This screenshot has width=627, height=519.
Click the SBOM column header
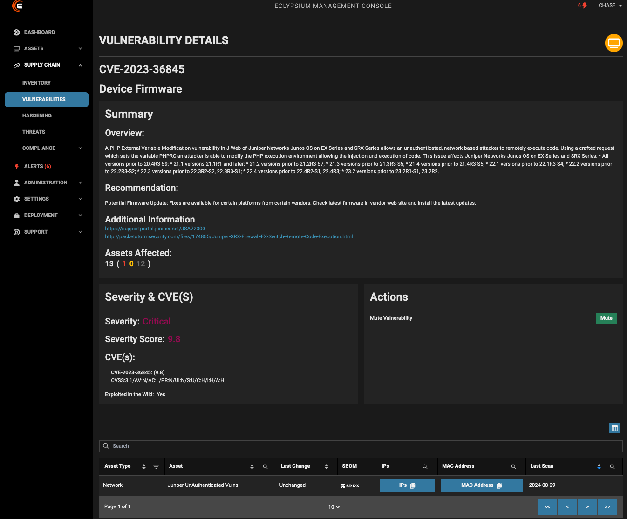[x=349, y=466]
